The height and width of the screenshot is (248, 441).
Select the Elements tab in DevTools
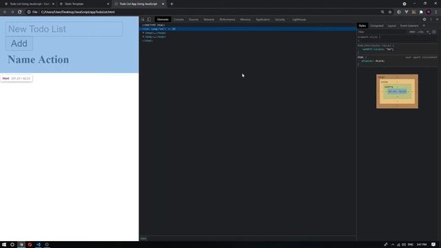163,20
